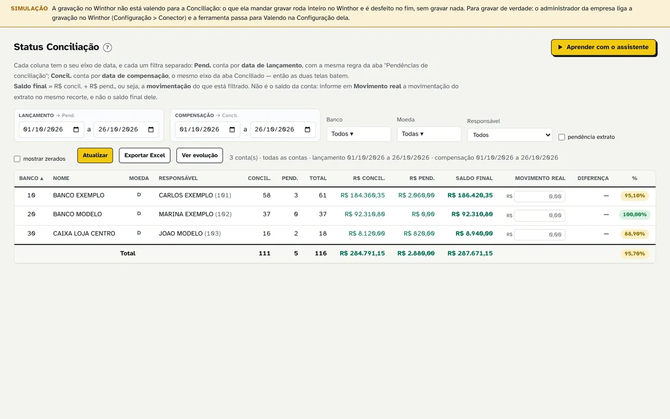Click the yellow Atualizar button
This screenshot has width=670, height=419.
point(95,156)
